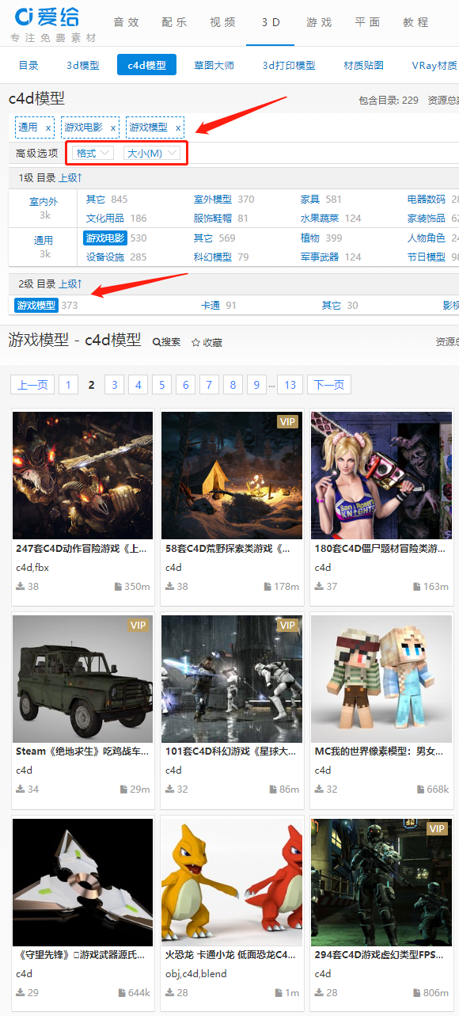Click 上级↑ beside 1级 目录

70,177
